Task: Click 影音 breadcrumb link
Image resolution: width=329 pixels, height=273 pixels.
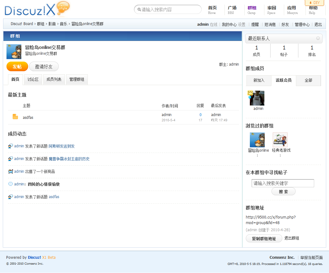Action: 52,24
